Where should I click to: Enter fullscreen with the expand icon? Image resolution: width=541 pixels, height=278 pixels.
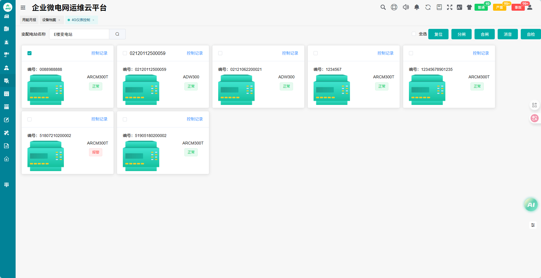coord(450,7)
